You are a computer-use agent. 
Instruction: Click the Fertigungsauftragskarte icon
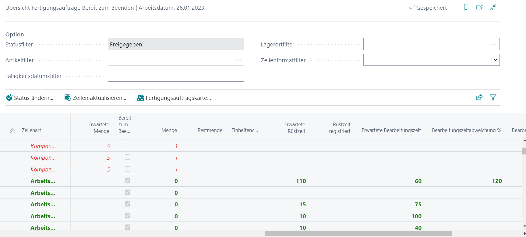click(141, 98)
